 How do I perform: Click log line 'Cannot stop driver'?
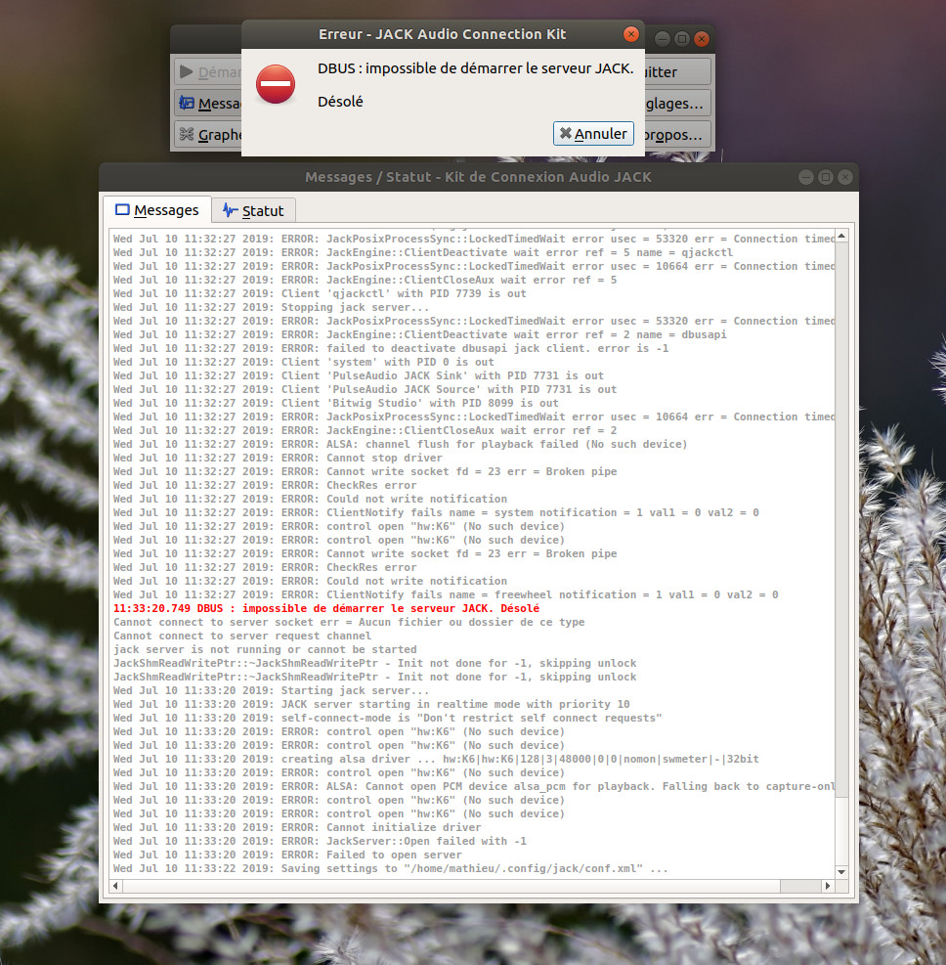[278, 458]
